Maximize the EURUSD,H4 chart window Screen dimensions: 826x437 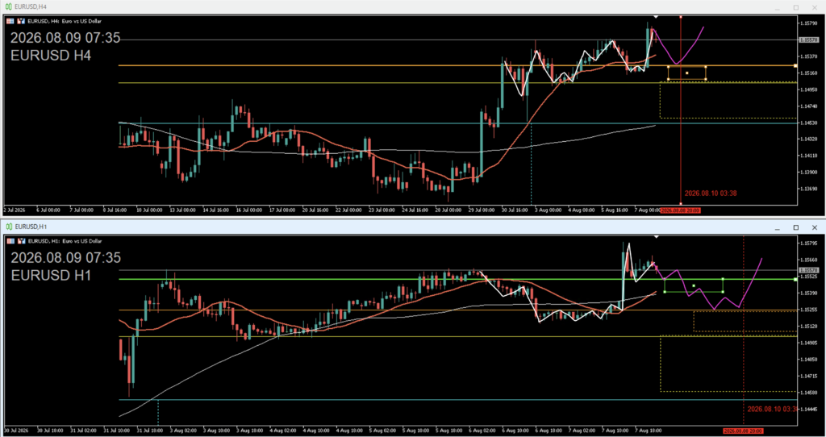(796, 7)
